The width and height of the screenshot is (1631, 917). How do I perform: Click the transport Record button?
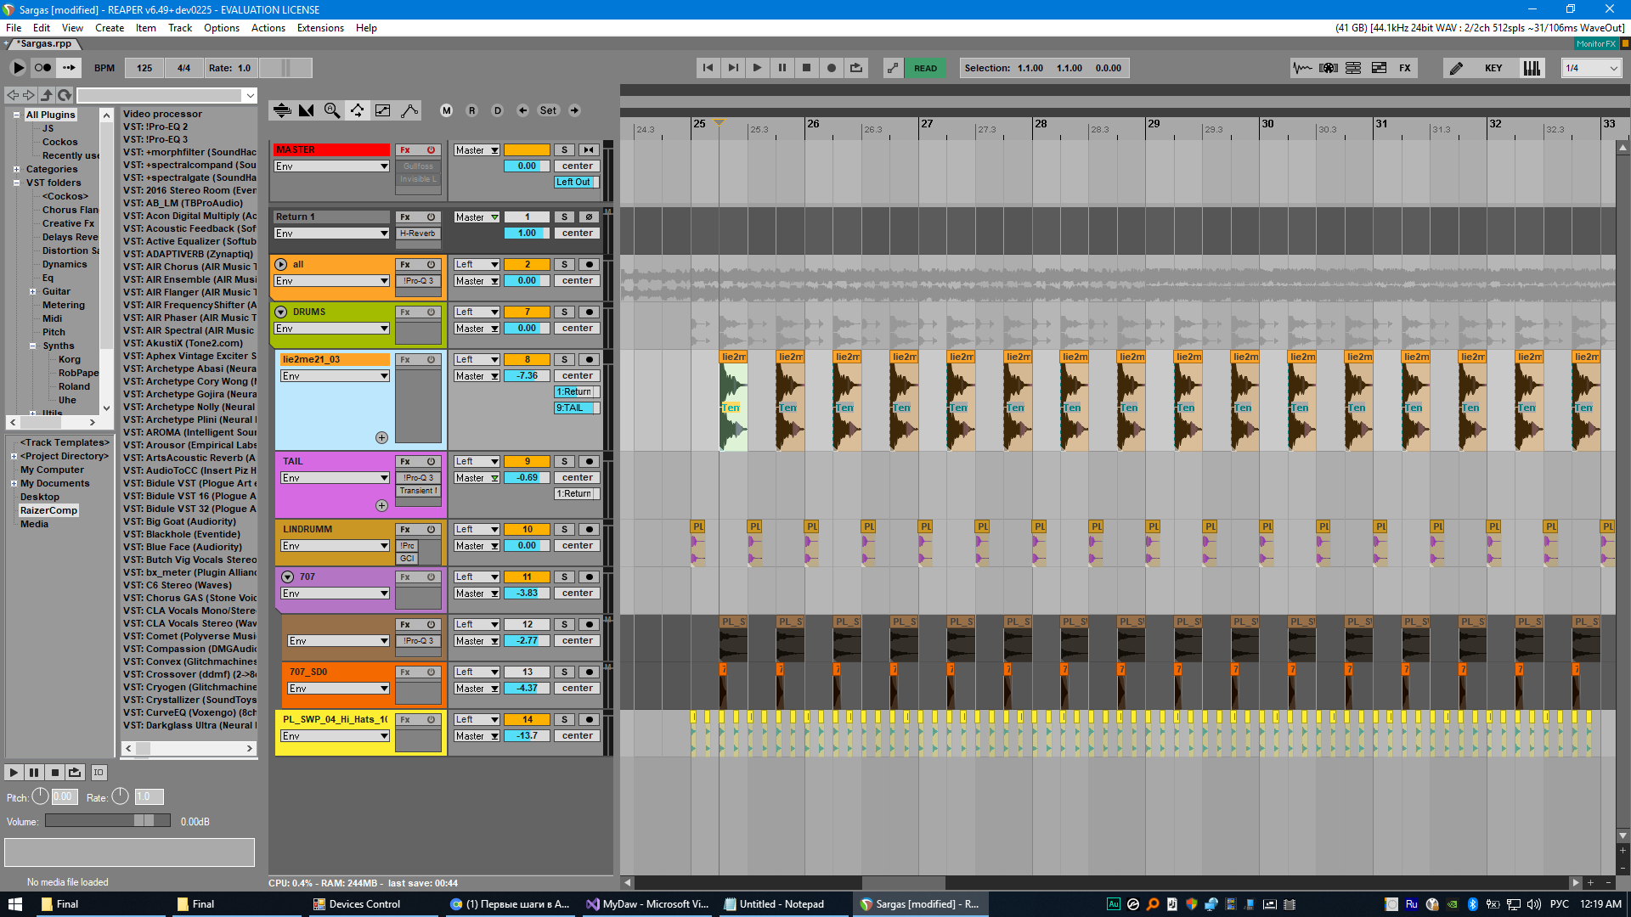click(x=831, y=68)
